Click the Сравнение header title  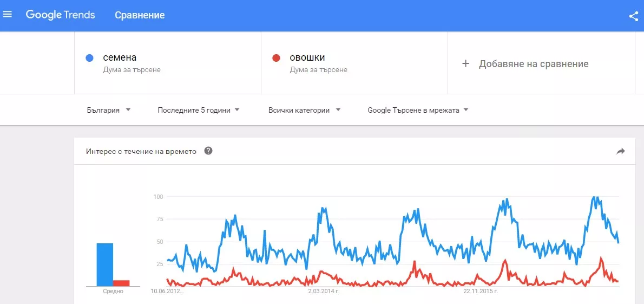pyautogui.click(x=140, y=15)
